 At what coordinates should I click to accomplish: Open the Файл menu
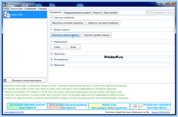[7, 9]
